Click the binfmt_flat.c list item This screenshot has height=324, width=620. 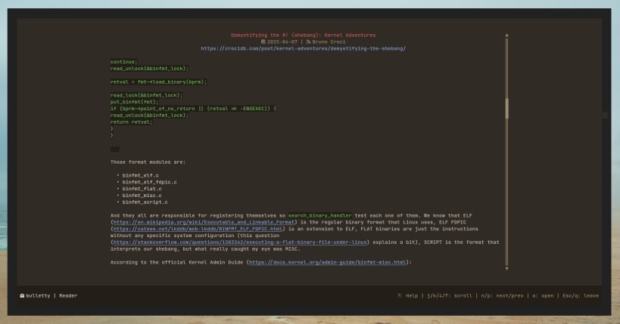pos(142,189)
